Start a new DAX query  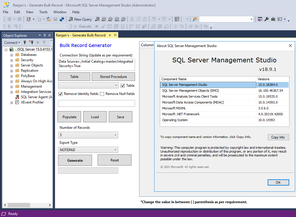click(x=124, y=19)
